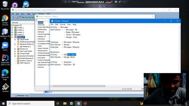Expand the Relational_1 node
Image resolution: width=189 pixels, height=106 pixels.
[x=18, y=47]
